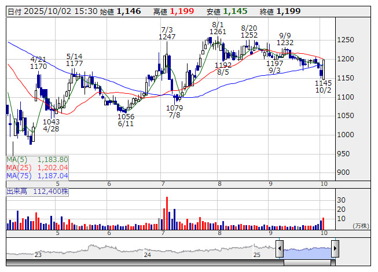Click the 高値 1,199 high price
Viewport: 378px width, 272px height.
174,12
